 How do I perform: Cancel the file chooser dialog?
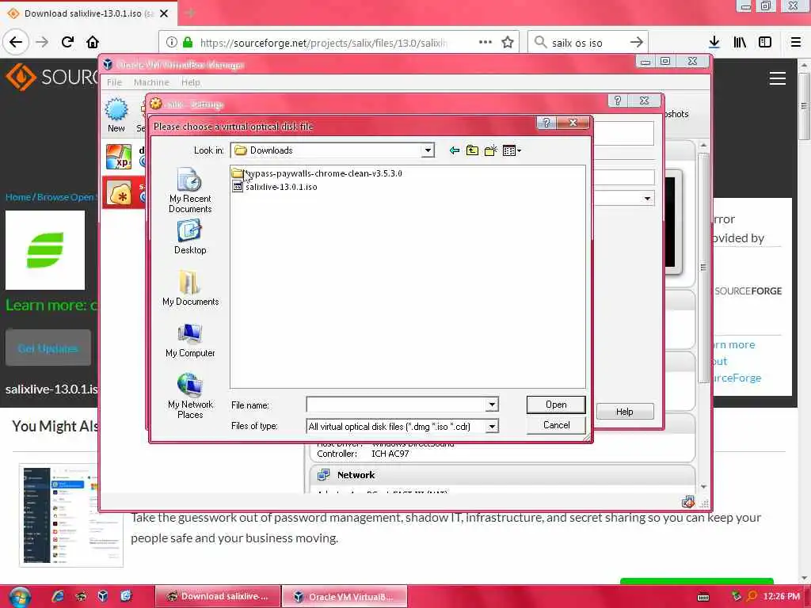tap(556, 425)
